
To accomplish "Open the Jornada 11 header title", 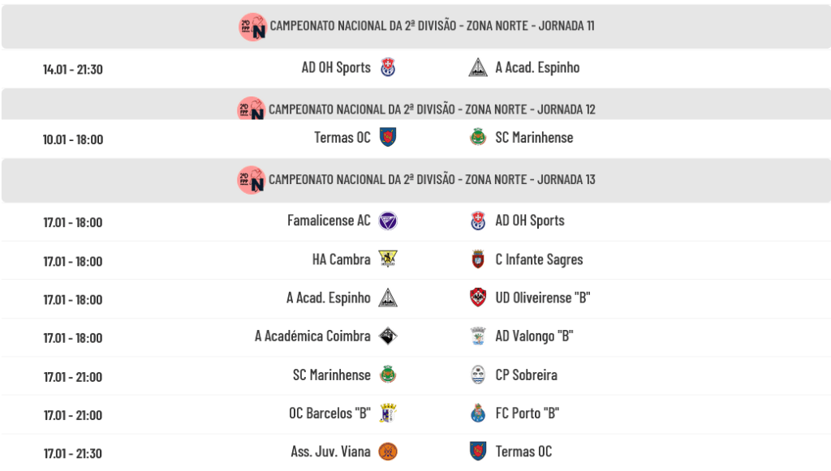I will (432, 26).
